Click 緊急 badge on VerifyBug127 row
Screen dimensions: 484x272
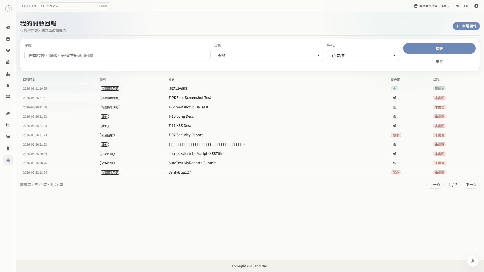[396, 173]
